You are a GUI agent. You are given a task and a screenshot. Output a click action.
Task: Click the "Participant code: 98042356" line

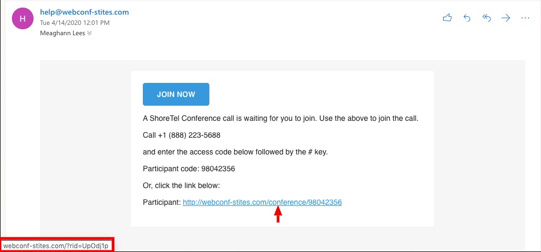(x=189, y=169)
